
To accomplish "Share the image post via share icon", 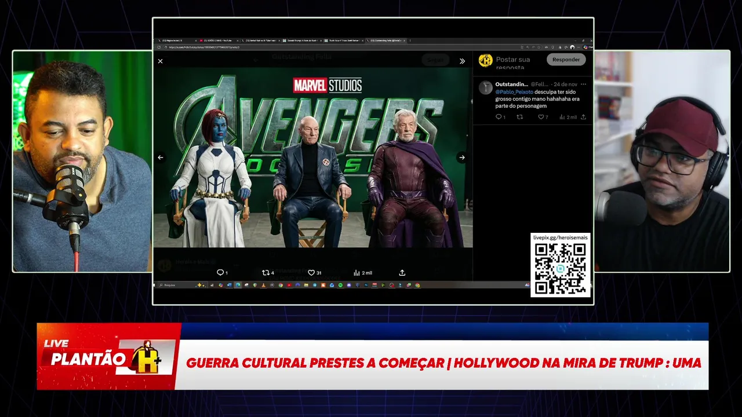I will click(x=402, y=273).
